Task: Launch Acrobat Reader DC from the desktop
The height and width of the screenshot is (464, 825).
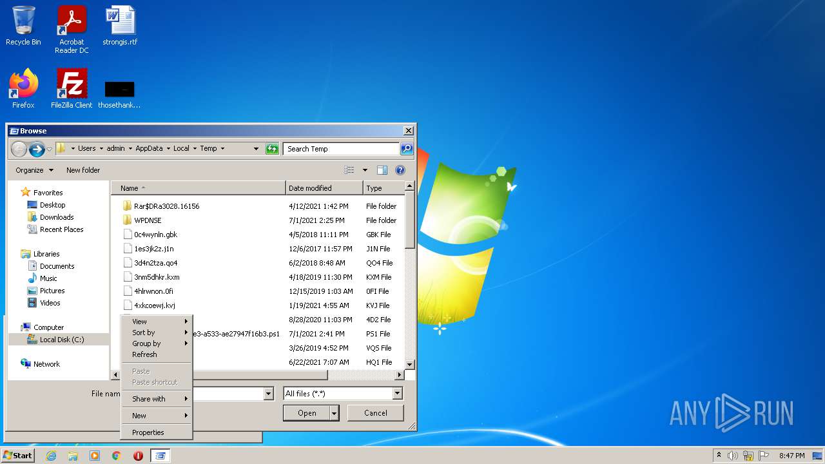Action: pyautogui.click(x=72, y=30)
